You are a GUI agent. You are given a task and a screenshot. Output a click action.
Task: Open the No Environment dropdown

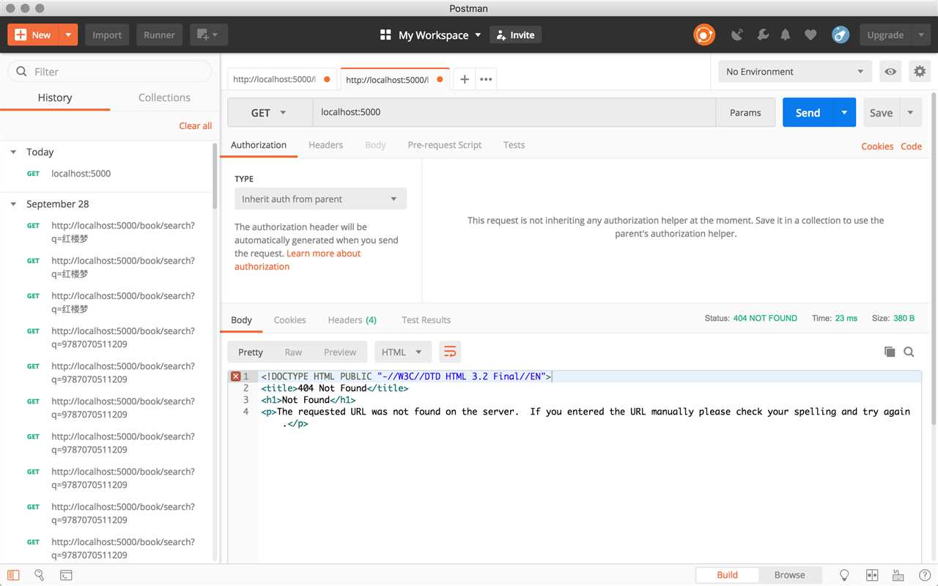[x=794, y=72]
